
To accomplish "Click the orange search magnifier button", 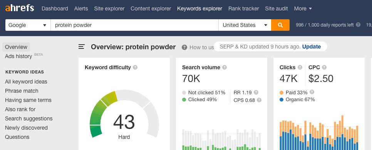I will click(280, 25).
